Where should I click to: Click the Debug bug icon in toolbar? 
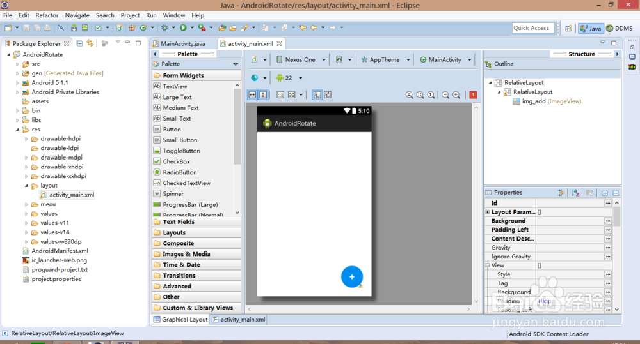[164, 27]
